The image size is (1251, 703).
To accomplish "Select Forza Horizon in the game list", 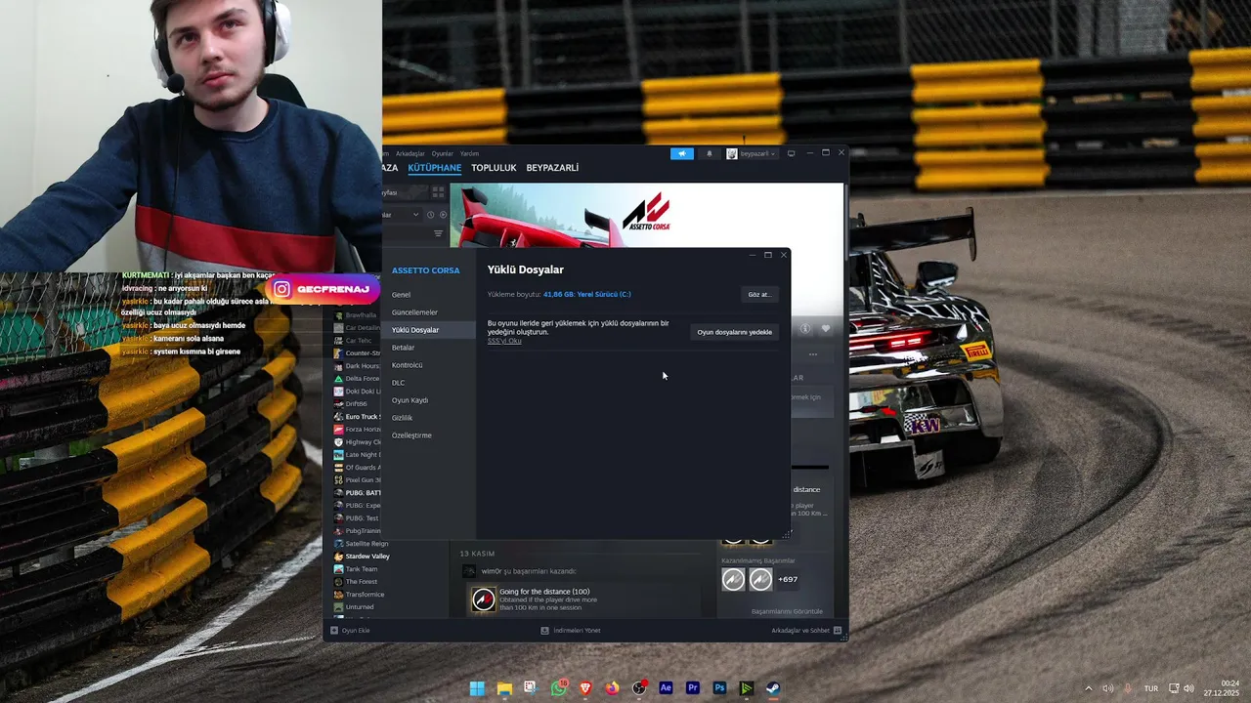I will (x=357, y=430).
